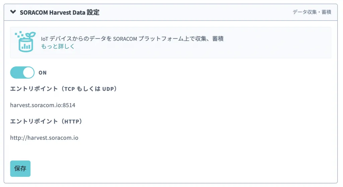Click the SORACOM Harvest Data 設定 title
Viewport: 343px width, 187px height.
[x=60, y=12]
